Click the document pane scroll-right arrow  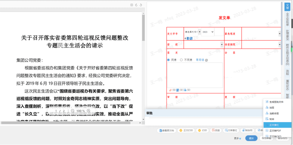tap(141, 123)
